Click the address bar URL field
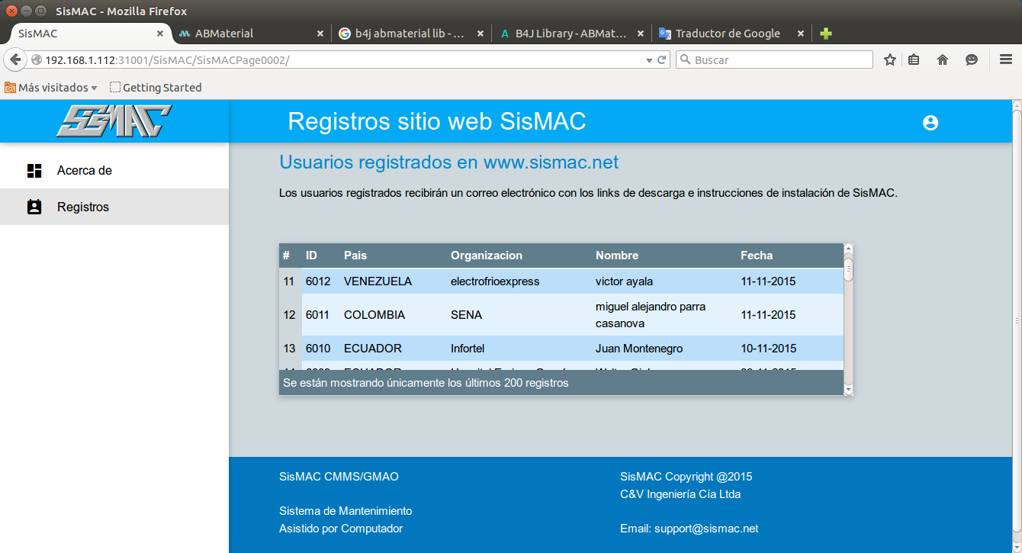The image size is (1022, 553). point(343,59)
